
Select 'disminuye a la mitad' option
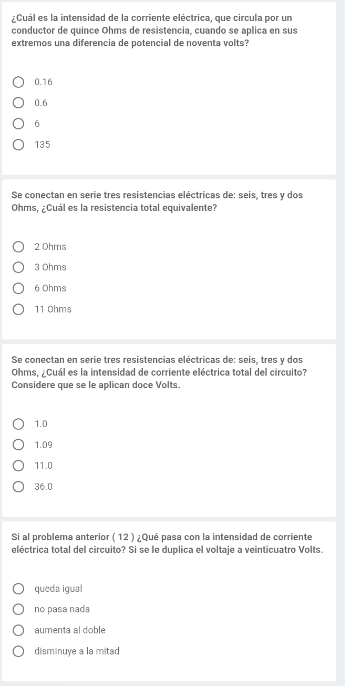(18, 651)
